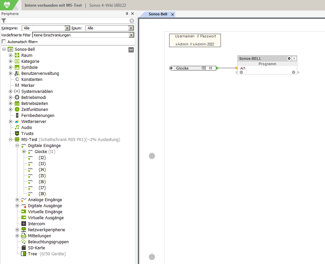Select Virtuelle Ausgänge in the tree
This screenshot has height=264, width=325.
[46, 218]
